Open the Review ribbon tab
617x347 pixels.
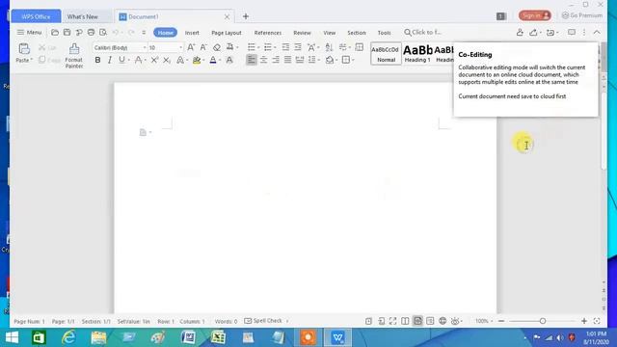pos(302,33)
